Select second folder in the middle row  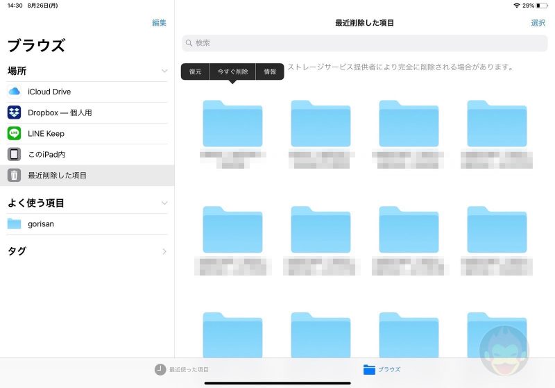tap(321, 230)
